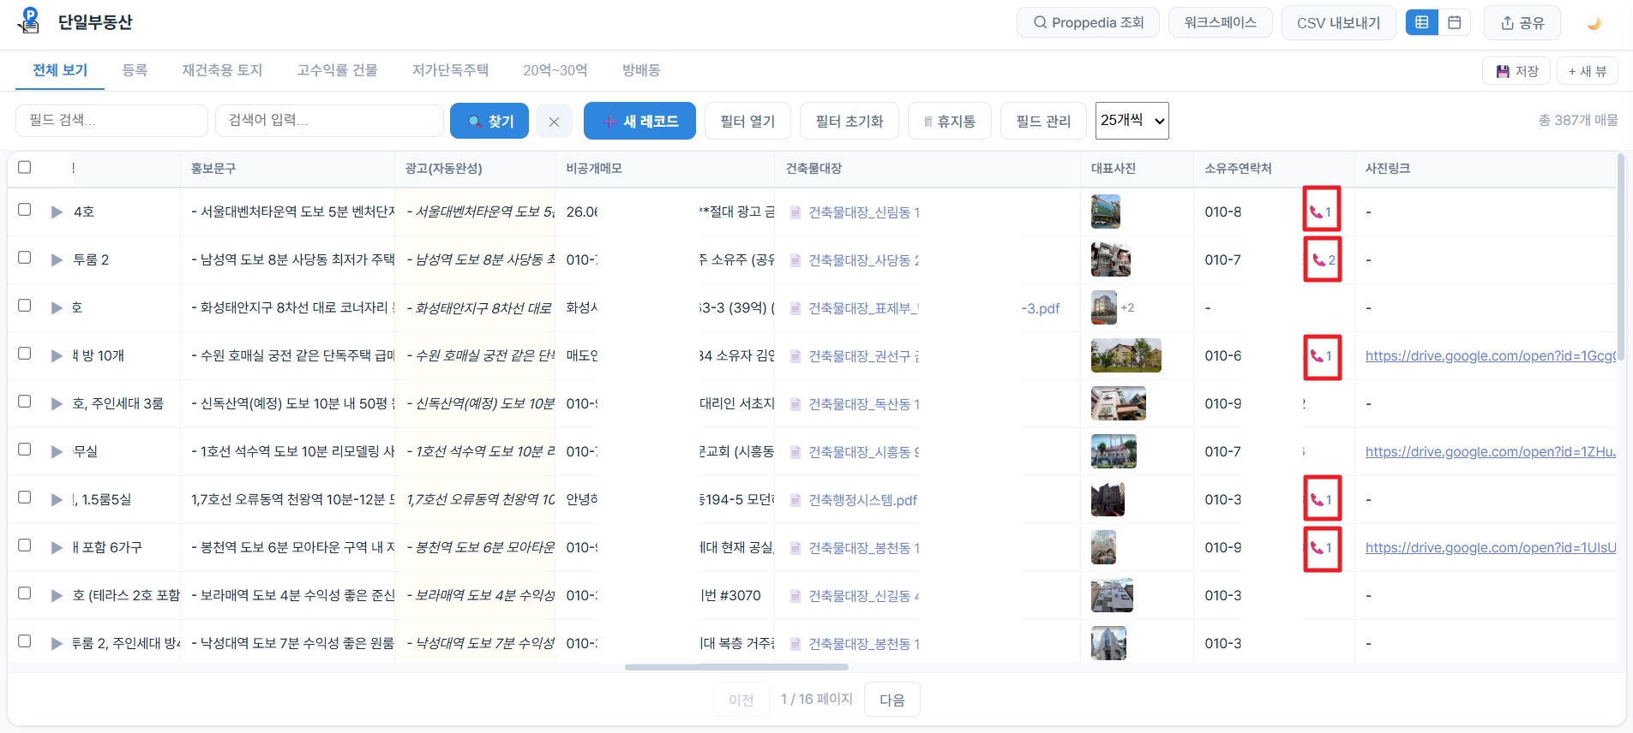Expand the 4호 row triangle
The width and height of the screenshot is (1633, 733).
(x=57, y=212)
